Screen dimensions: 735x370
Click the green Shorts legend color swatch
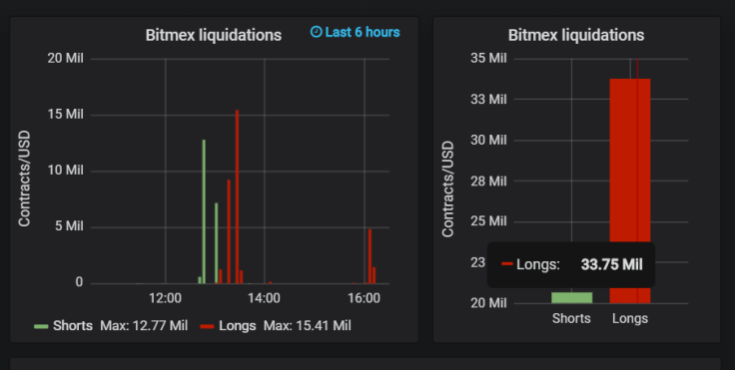point(41,326)
